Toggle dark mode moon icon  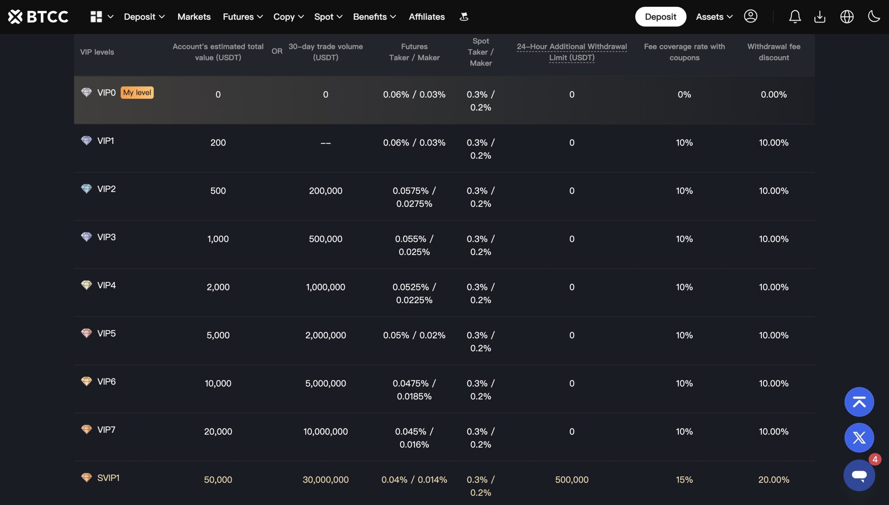(x=873, y=17)
